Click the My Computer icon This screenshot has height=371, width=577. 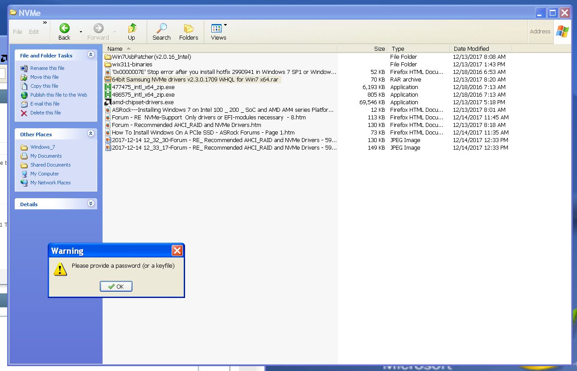point(24,174)
